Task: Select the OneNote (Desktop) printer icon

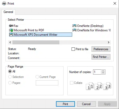Action: (74, 26)
